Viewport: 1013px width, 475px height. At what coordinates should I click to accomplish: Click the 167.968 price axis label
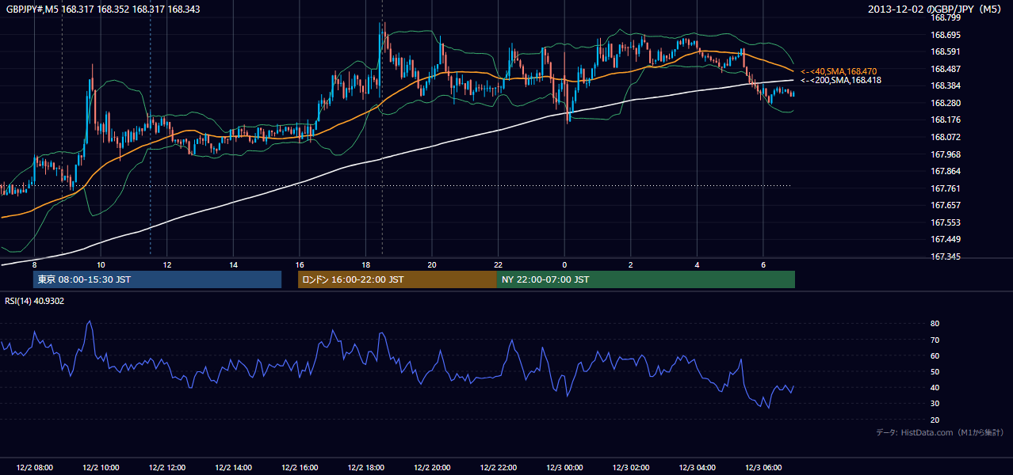click(x=945, y=154)
